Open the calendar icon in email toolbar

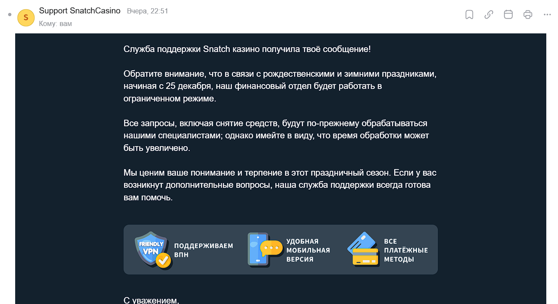coord(508,15)
